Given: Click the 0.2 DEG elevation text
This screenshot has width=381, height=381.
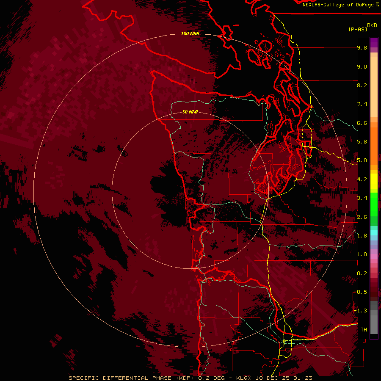Looking at the screenshot, I should tap(211, 378).
